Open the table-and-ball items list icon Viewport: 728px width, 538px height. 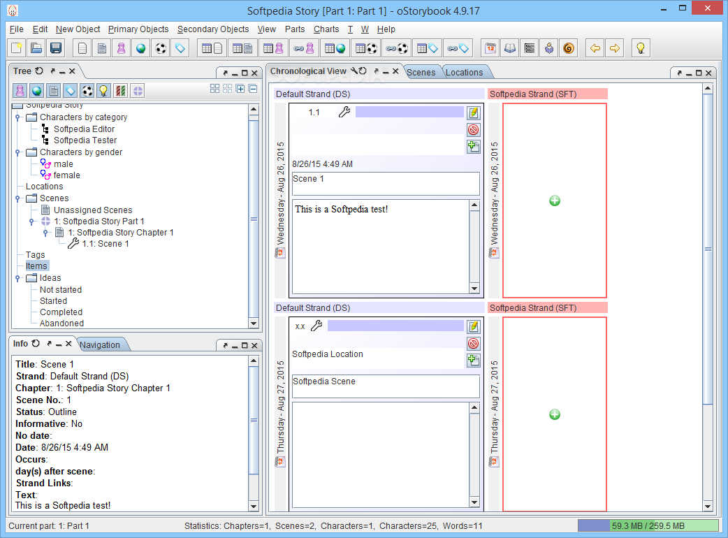(x=365, y=48)
